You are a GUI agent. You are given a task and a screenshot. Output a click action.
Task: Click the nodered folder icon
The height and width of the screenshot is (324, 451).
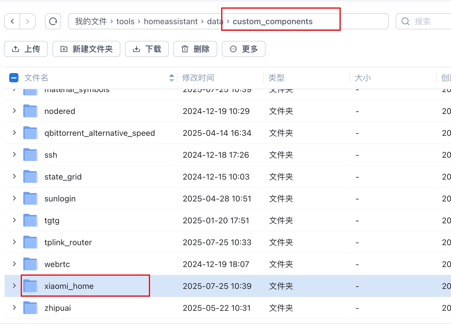point(31,111)
